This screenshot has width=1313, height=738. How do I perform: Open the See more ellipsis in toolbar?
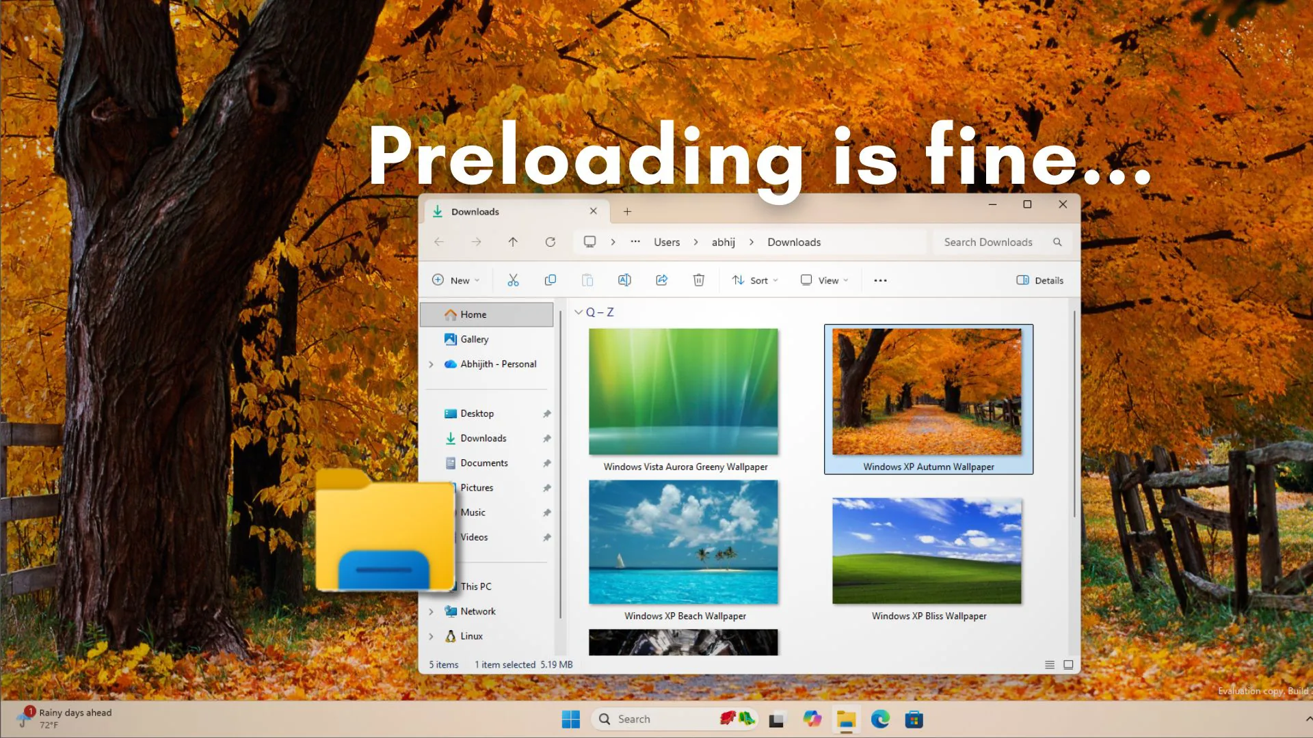click(880, 280)
